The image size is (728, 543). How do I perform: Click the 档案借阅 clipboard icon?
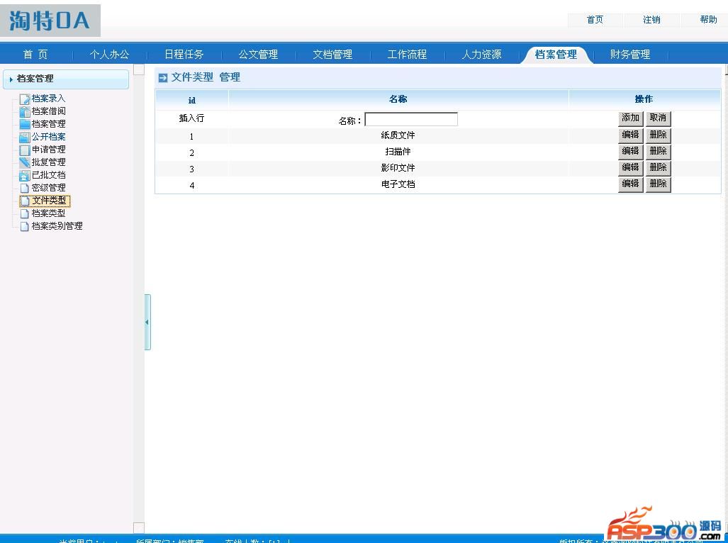[25, 111]
